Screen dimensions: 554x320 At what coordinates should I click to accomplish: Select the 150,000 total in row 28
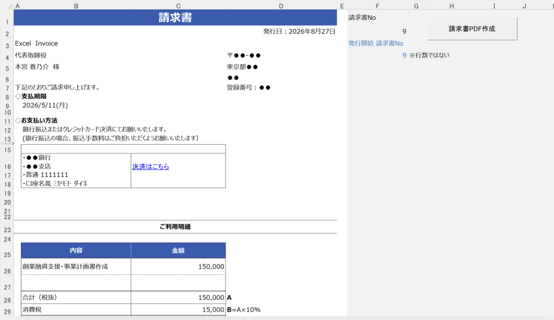211,298
